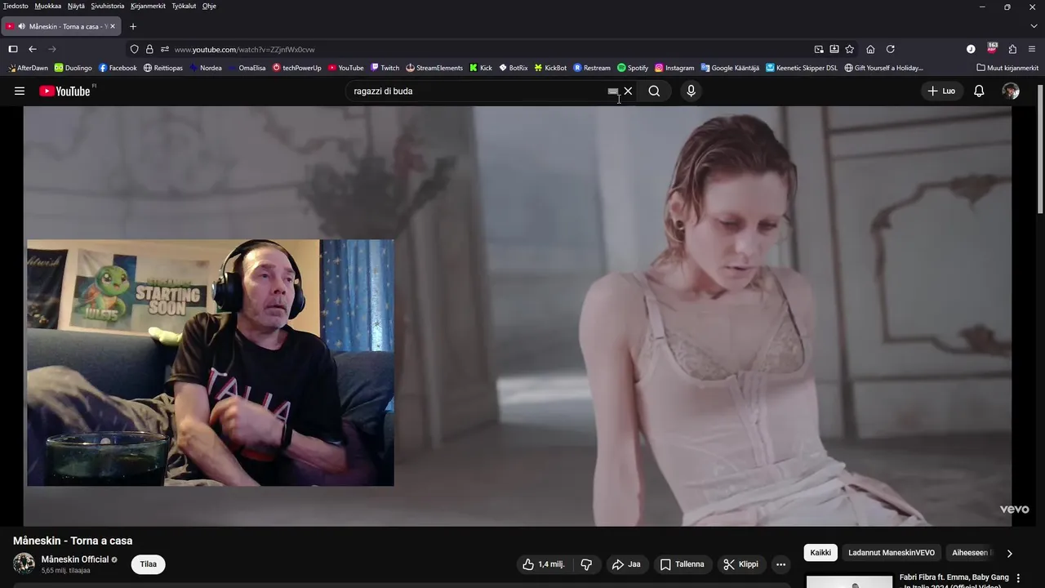This screenshot has width=1045, height=588.
Task: Open the YouTube hamburger guide menu
Action: 20,91
